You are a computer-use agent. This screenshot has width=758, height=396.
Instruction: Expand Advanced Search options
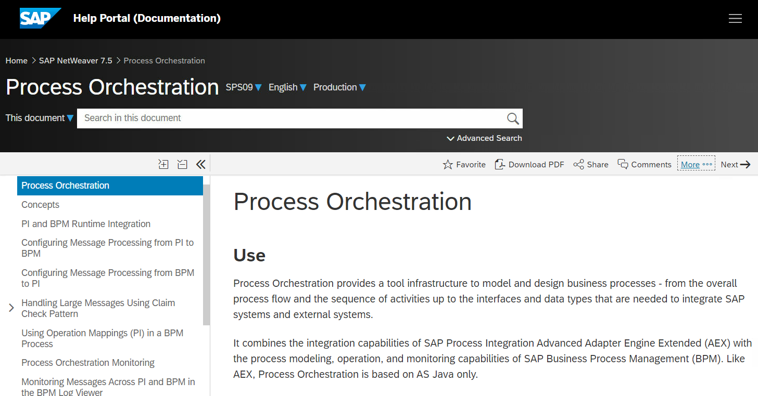(484, 138)
